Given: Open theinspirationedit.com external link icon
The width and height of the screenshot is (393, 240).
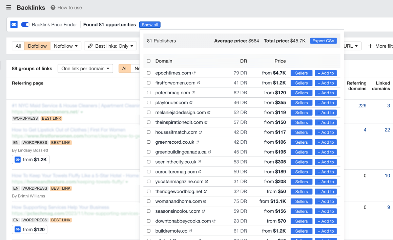Looking at the screenshot, I should (206, 122).
